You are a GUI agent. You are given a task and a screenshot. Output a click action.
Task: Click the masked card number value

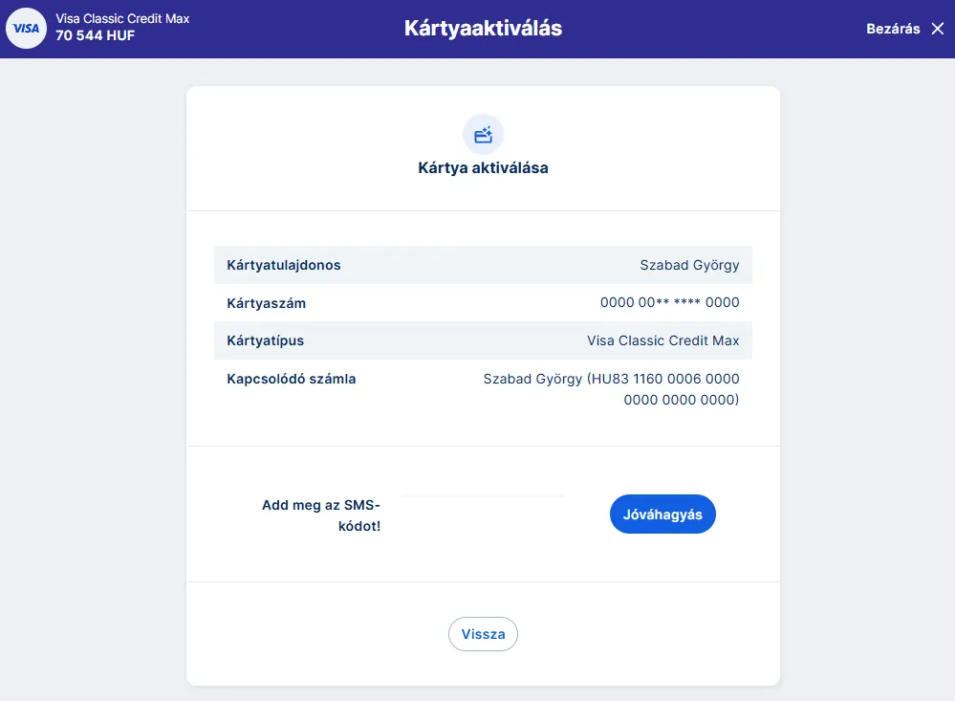(669, 303)
